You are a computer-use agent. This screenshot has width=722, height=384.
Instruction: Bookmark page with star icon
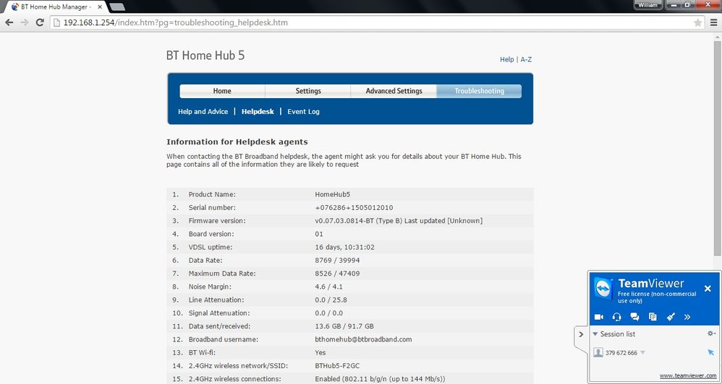point(698,22)
